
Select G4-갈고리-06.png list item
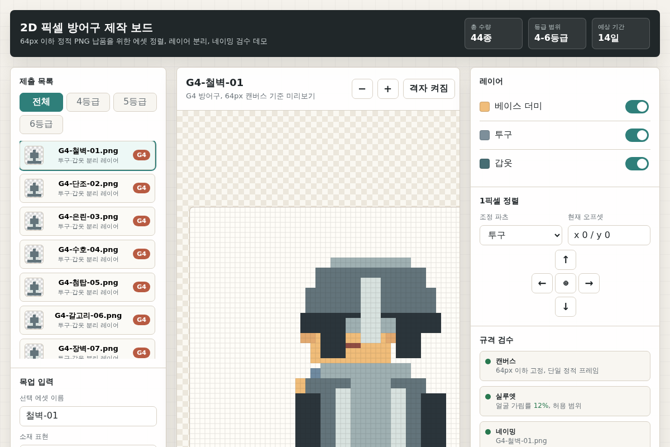(88, 320)
